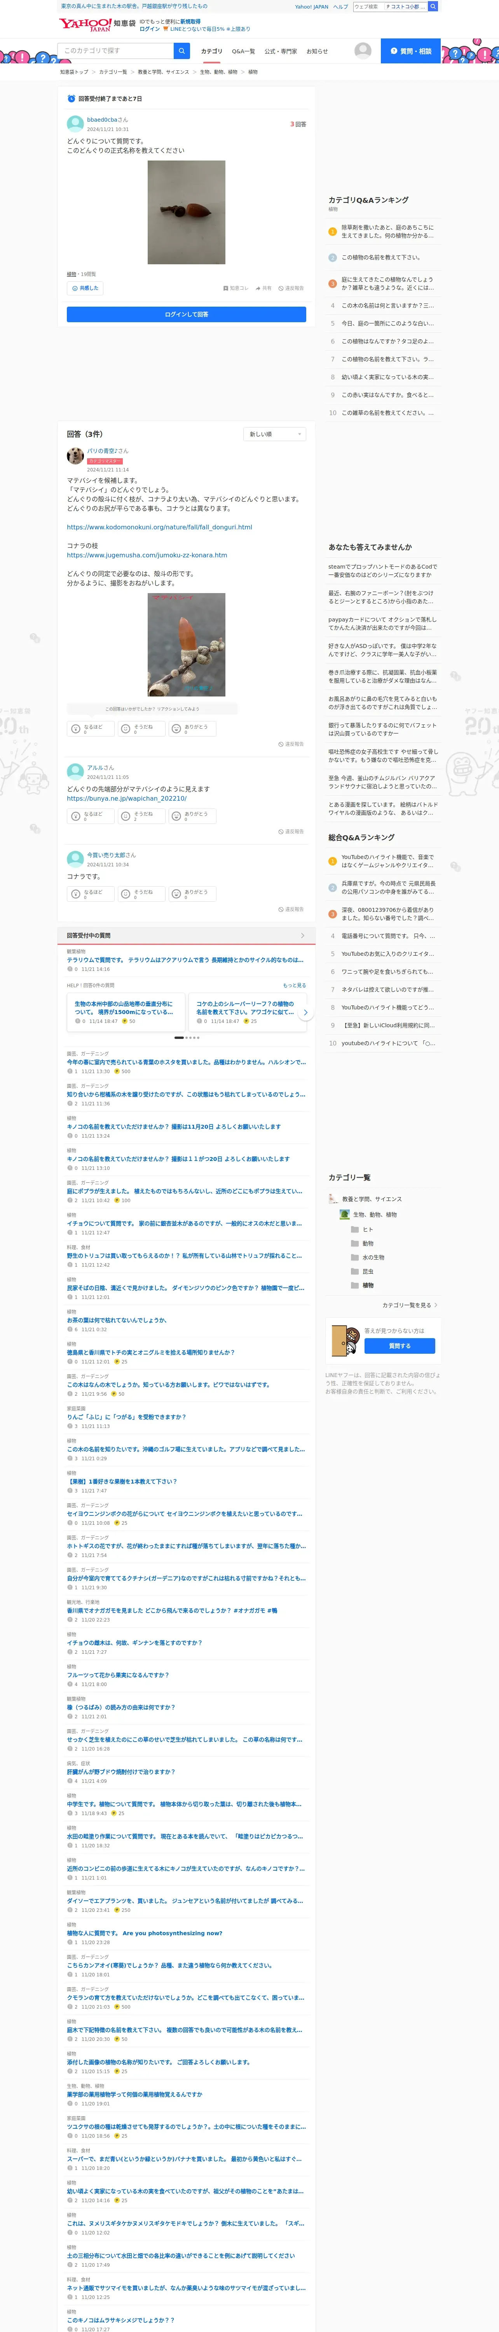499x2332 pixels.
Task: Open the 【果樹】1番好きな果樹 question
Action: [122, 1481]
